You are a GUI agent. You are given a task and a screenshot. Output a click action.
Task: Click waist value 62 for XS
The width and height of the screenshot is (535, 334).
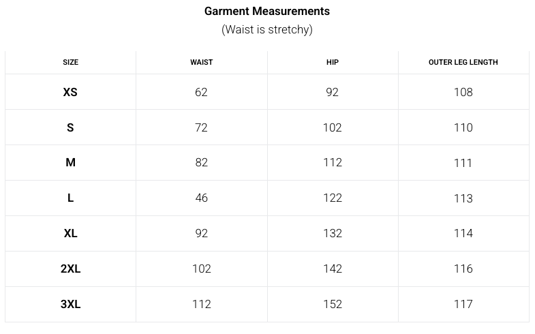[x=201, y=92]
